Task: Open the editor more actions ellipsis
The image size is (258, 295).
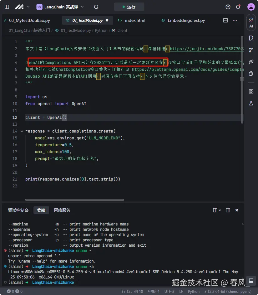Action: (235, 20)
